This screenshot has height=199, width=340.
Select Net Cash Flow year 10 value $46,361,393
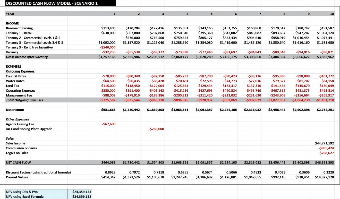click(325, 162)
